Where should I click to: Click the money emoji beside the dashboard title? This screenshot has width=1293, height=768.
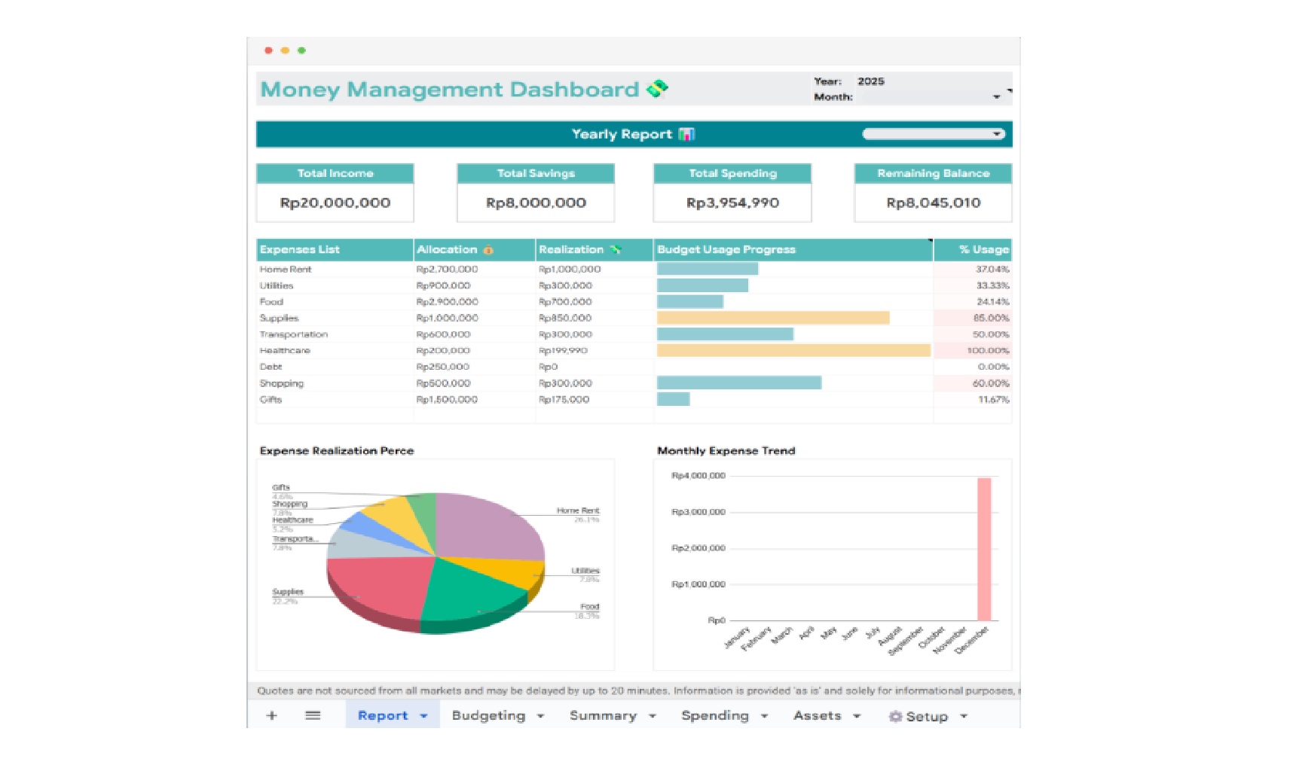(x=656, y=89)
